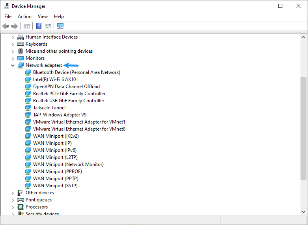Click the Forward arrow toolbar button
Image resolution: width=308 pixels, height=225 pixels.
tap(15, 26)
